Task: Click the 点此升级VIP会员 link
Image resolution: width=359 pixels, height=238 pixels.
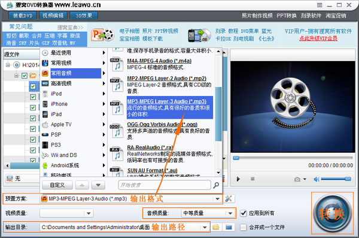Action: tap(318, 38)
